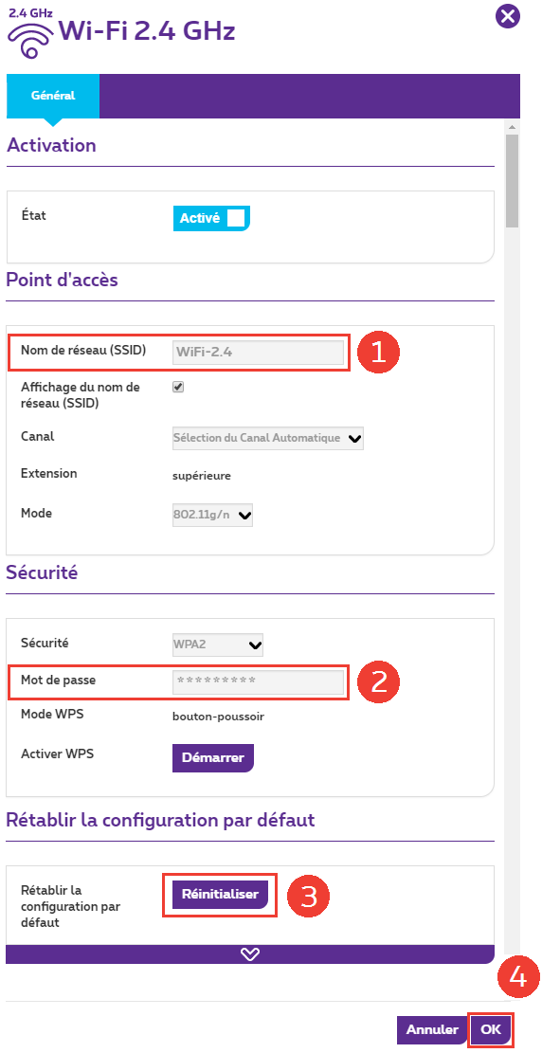The width and height of the screenshot is (542, 1053).
Task: Confirm settings with OK button
Action: tap(491, 1029)
